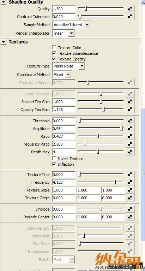
Task: Toggle the Inflection checkbox
Action: 54,164
